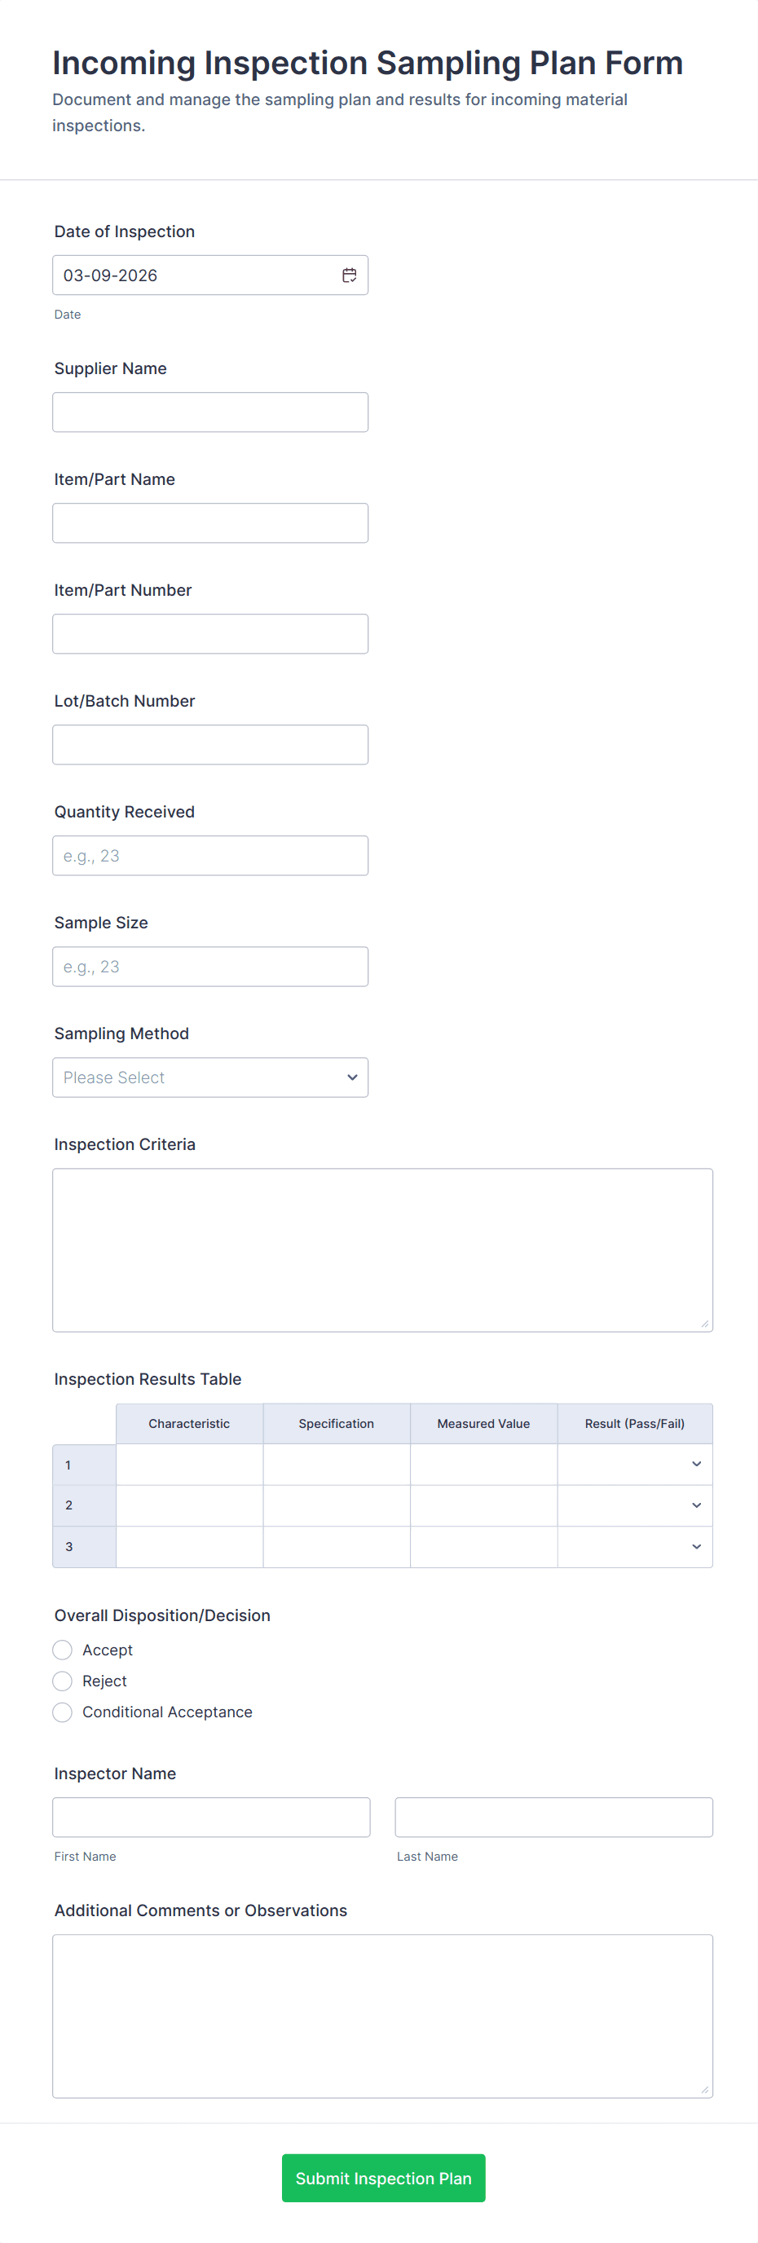The image size is (758, 2243).
Task: Focus the inspector Last Name field
Action: (x=553, y=1818)
